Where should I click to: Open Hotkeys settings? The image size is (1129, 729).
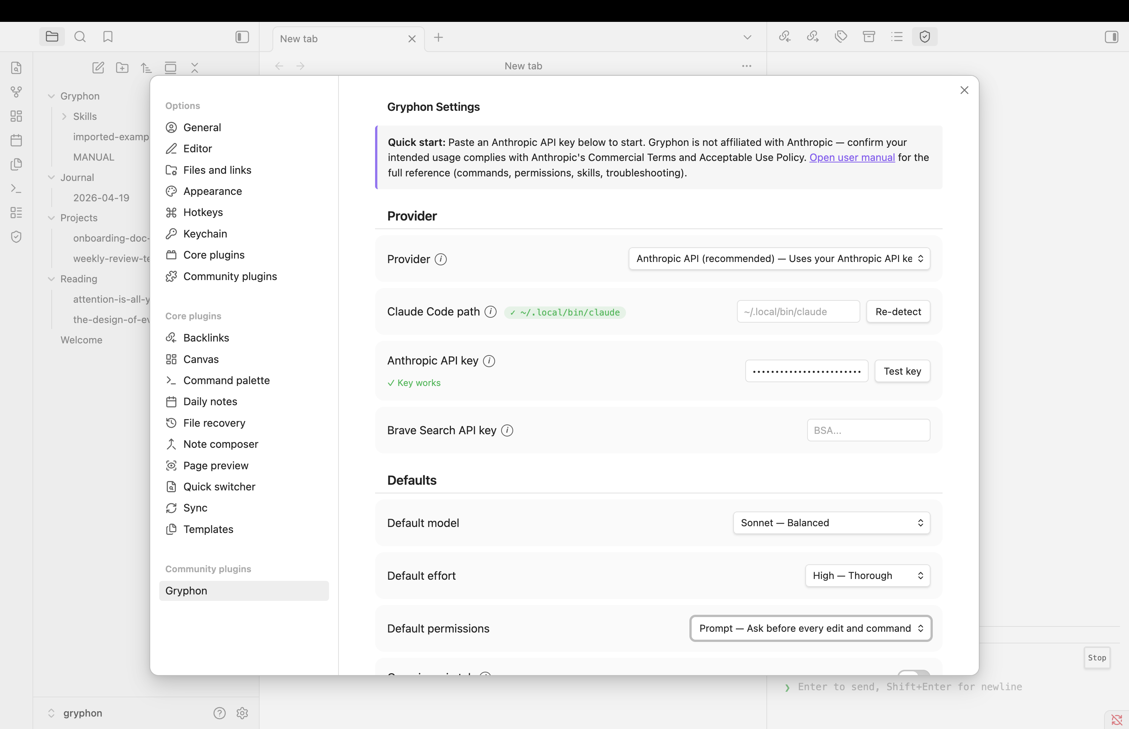click(x=243, y=213)
